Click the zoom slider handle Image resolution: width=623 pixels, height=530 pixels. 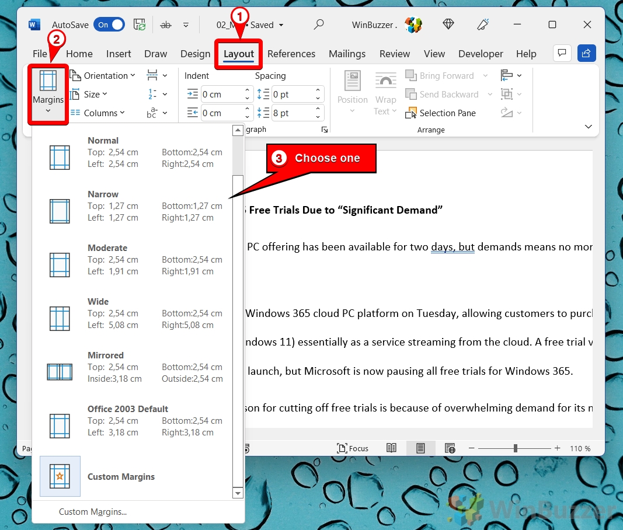click(x=516, y=448)
